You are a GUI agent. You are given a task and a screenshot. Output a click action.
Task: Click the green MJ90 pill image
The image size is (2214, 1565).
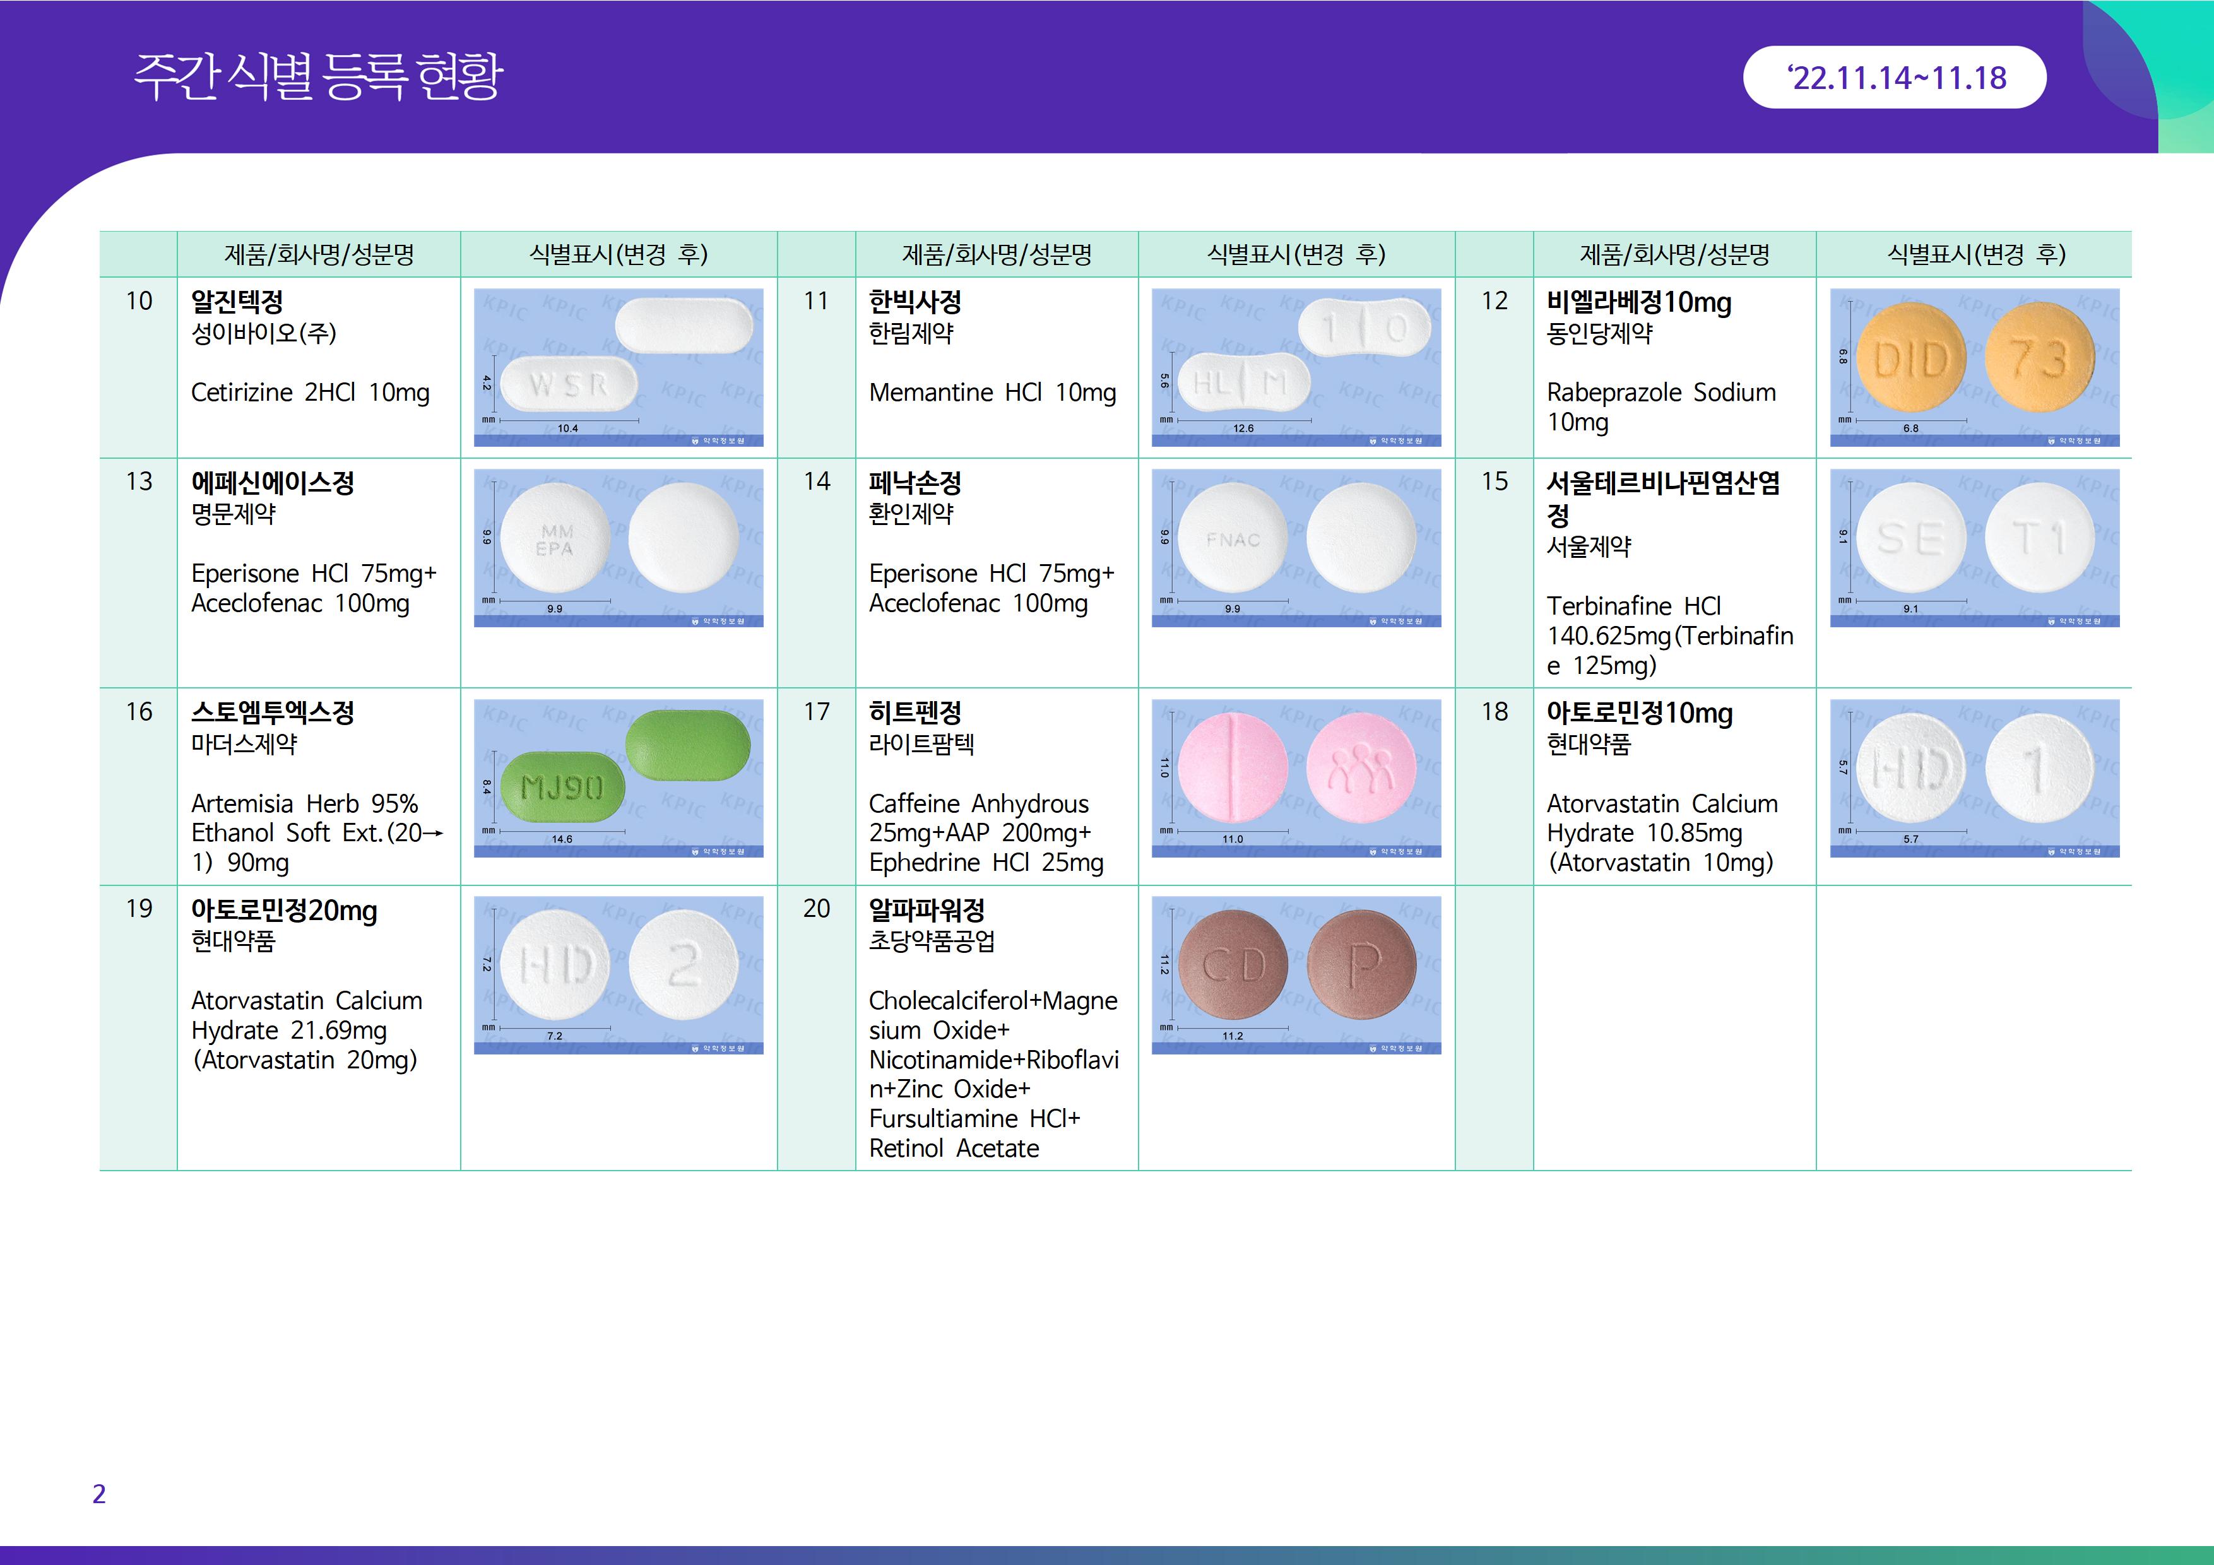click(x=618, y=777)
